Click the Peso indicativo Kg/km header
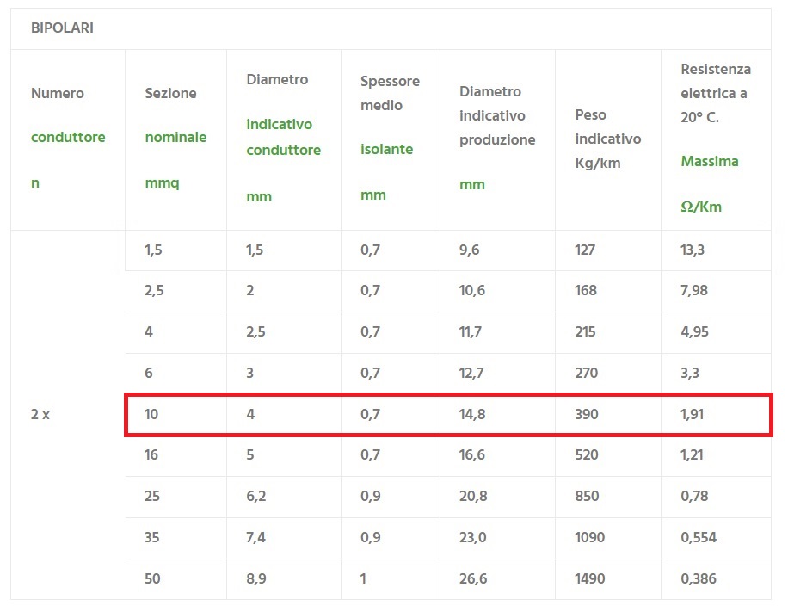 (x=607, y=139)
